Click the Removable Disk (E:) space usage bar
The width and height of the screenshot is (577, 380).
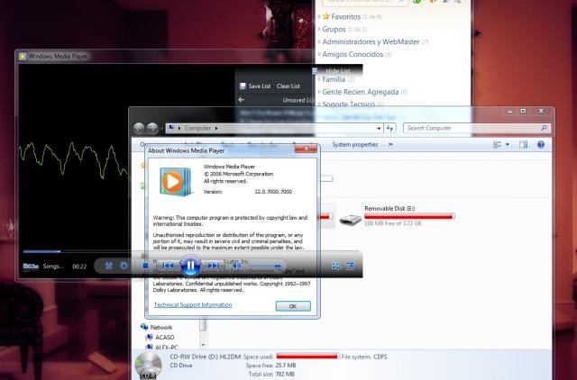click(409, 216)
